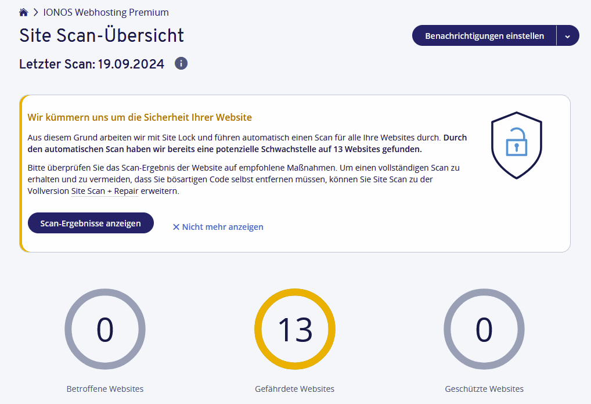This screenshot has width=591, height=404.
Task: Expand the dropdown arrow beside Benachrichtigungen einstellen
Action: point(567,36)
